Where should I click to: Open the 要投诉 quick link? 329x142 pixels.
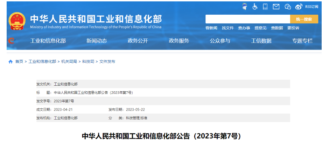293,28
